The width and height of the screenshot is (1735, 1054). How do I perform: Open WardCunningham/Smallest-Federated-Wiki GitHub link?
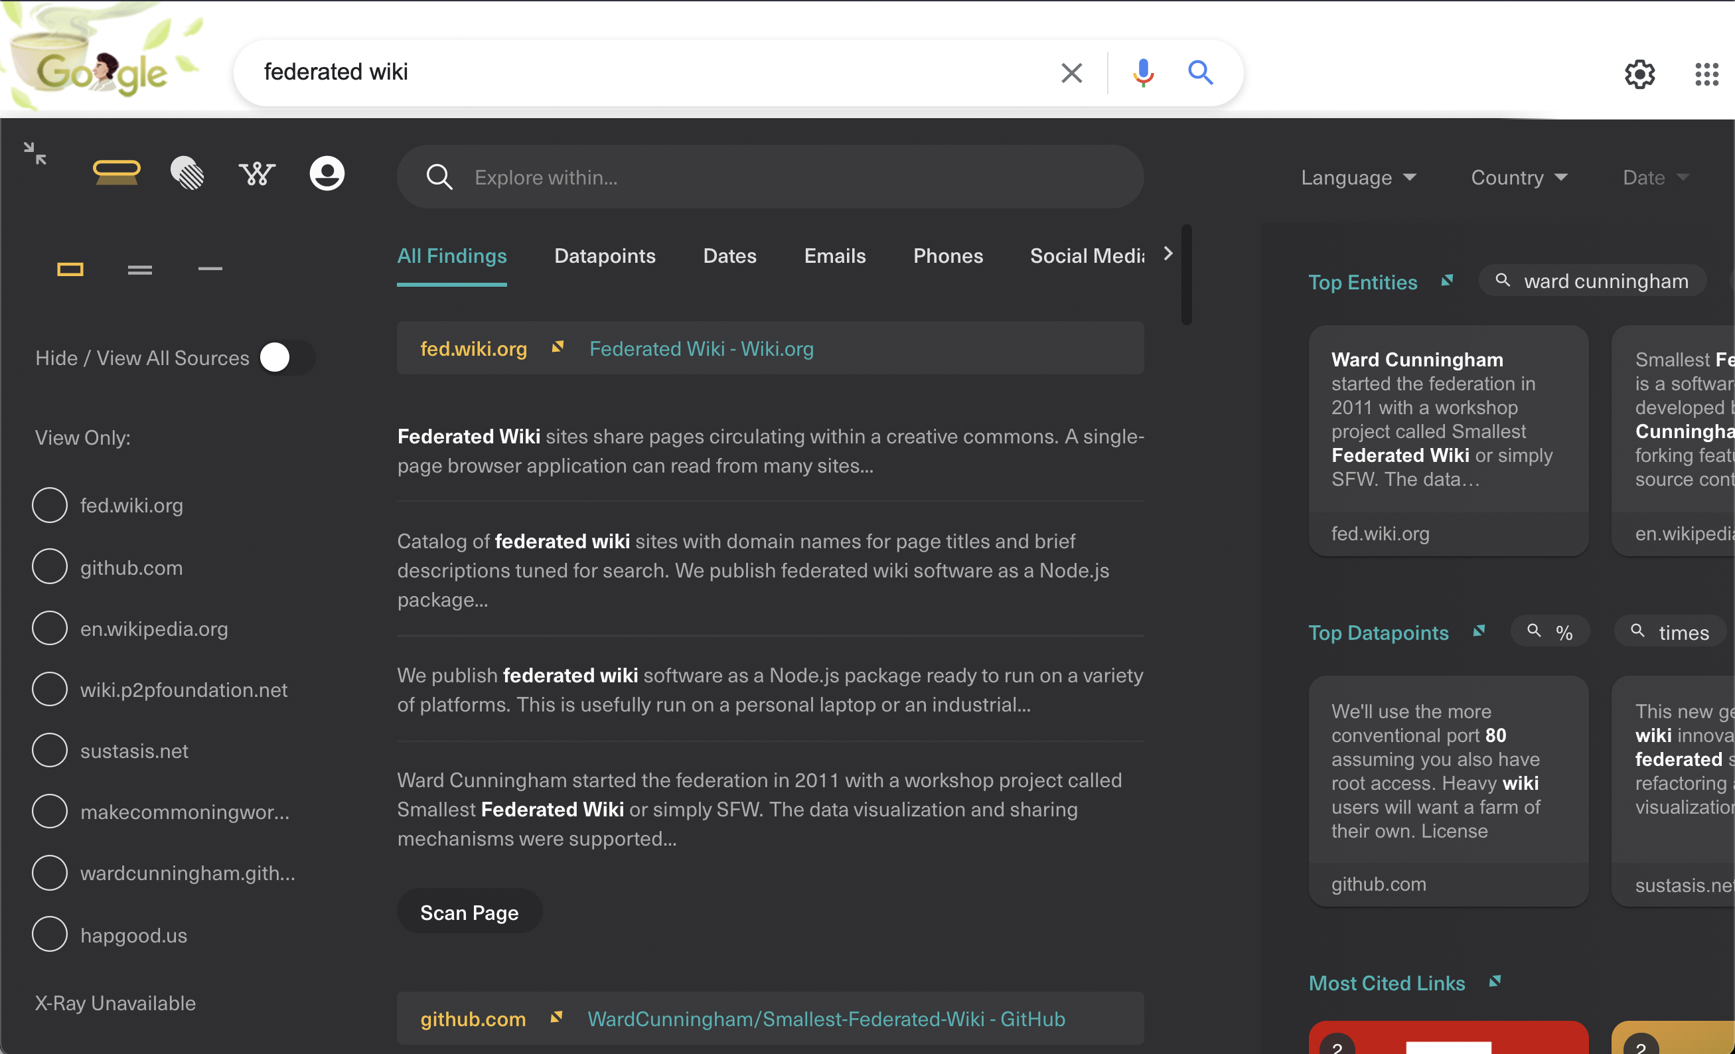825,1018
